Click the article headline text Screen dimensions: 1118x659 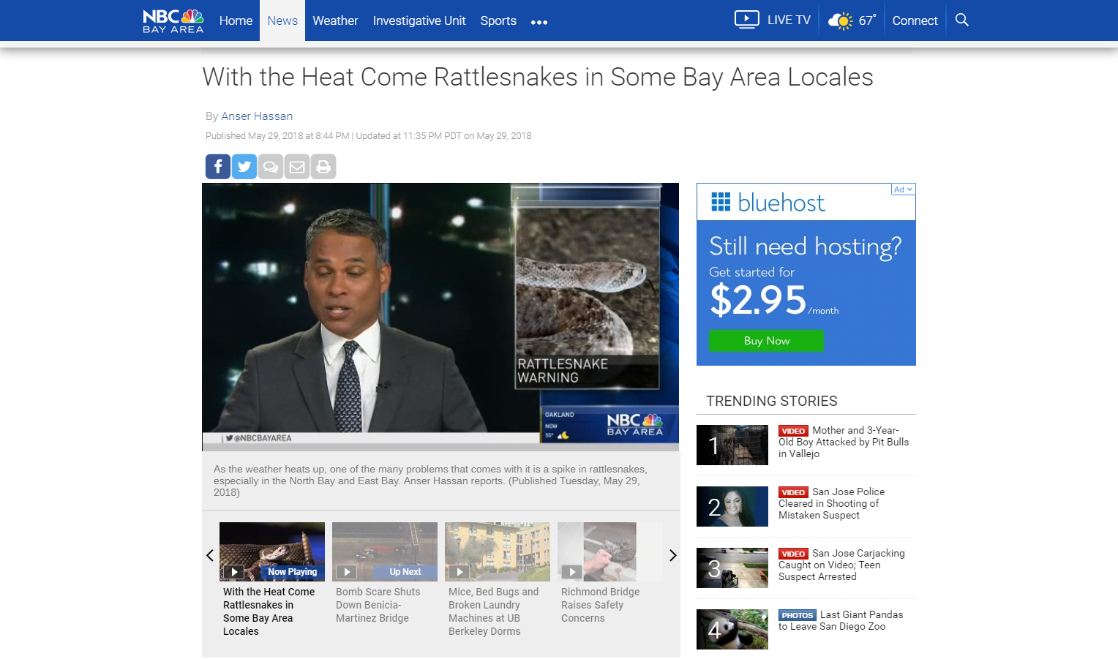(x=538, y=77)
